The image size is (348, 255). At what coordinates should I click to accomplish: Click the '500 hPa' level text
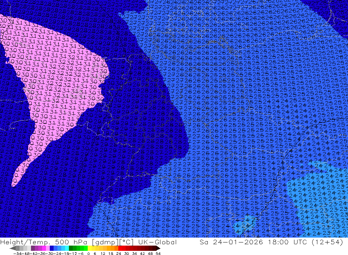click(x=70, y=242)
